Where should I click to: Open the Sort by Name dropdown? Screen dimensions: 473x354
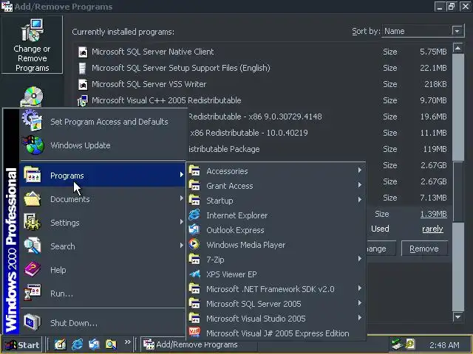pos(457,31)
